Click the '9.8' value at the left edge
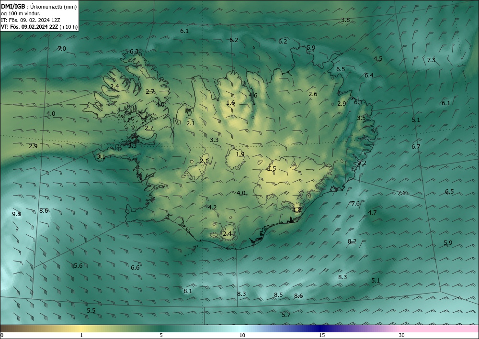 (16, 214)
